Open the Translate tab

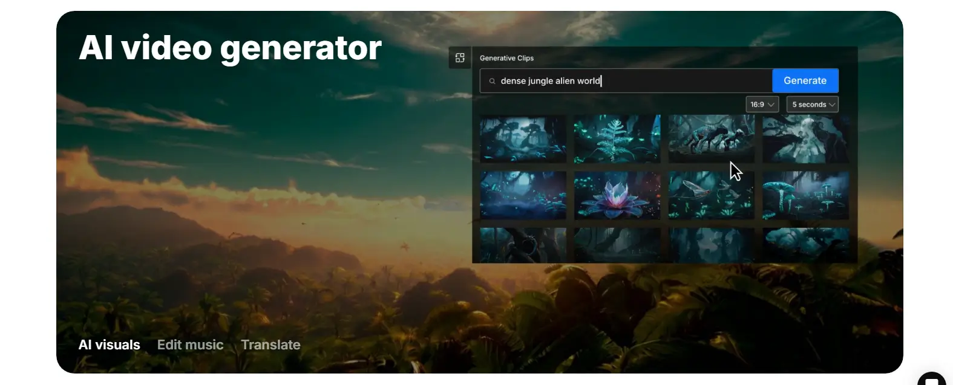tap(270, 345)
